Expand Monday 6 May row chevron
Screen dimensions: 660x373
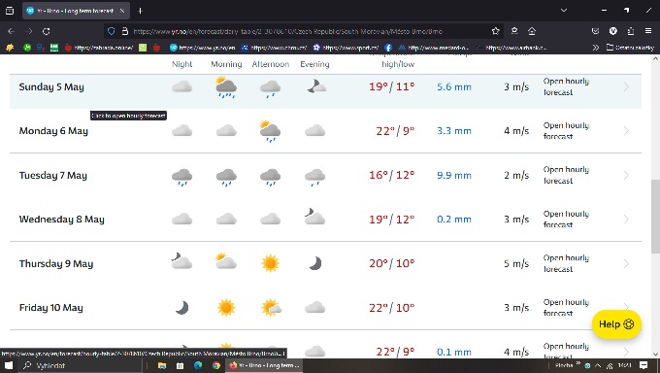pos(626,131)
